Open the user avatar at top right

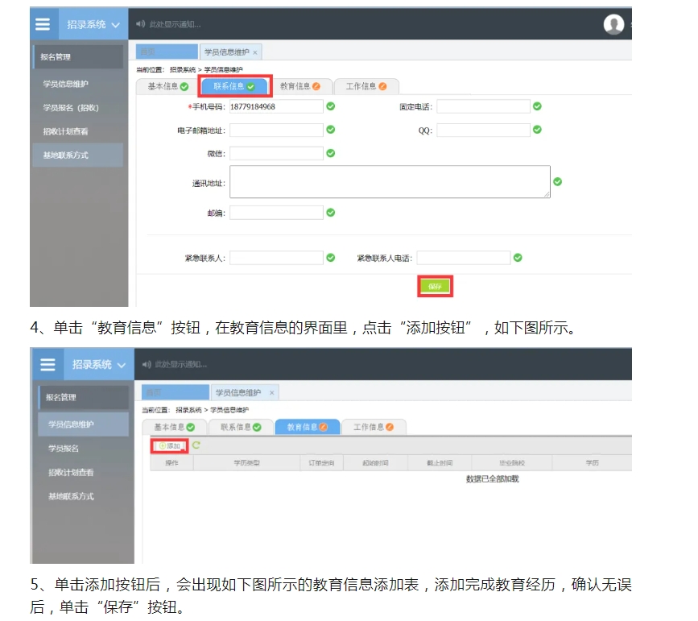click(x=613, y=25)
